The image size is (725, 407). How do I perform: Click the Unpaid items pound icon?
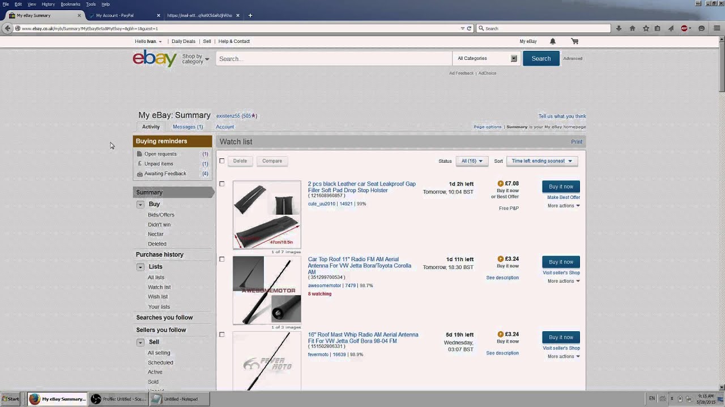coord(139,164)
